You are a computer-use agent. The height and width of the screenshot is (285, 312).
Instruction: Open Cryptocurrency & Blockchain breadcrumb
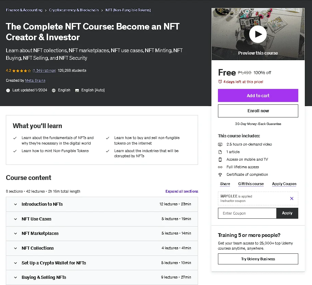coord(73,10)
